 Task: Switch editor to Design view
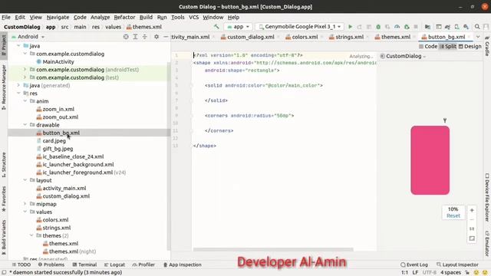pyautogui.click(x=470, y=46)
